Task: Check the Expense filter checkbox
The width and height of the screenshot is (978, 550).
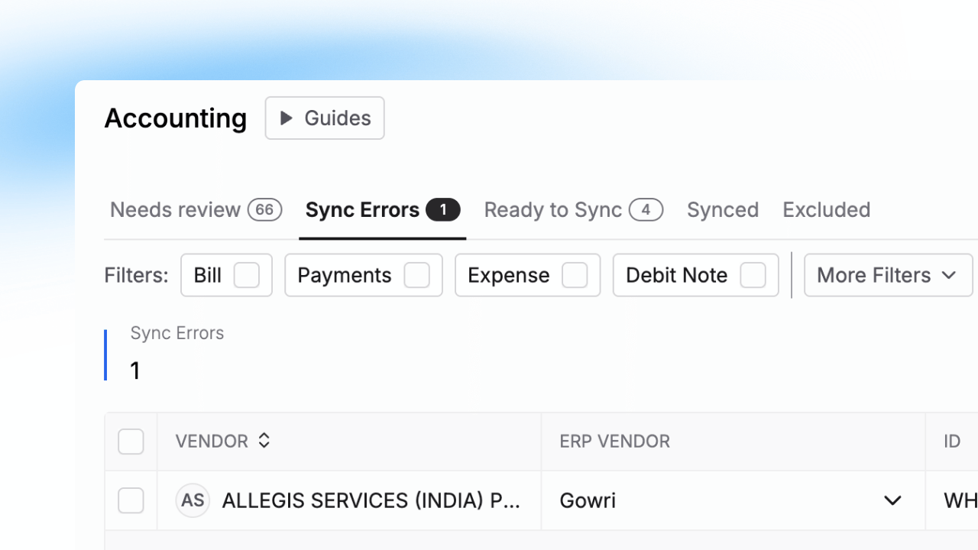Action: click(x=575, y=275)
